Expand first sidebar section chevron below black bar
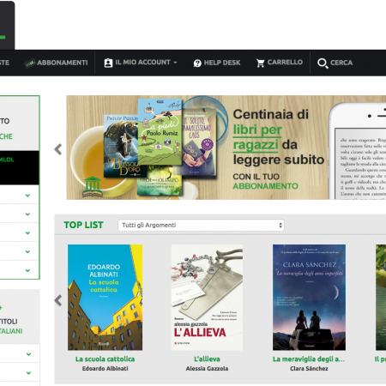The image size is (386, 386). (27, 196)
